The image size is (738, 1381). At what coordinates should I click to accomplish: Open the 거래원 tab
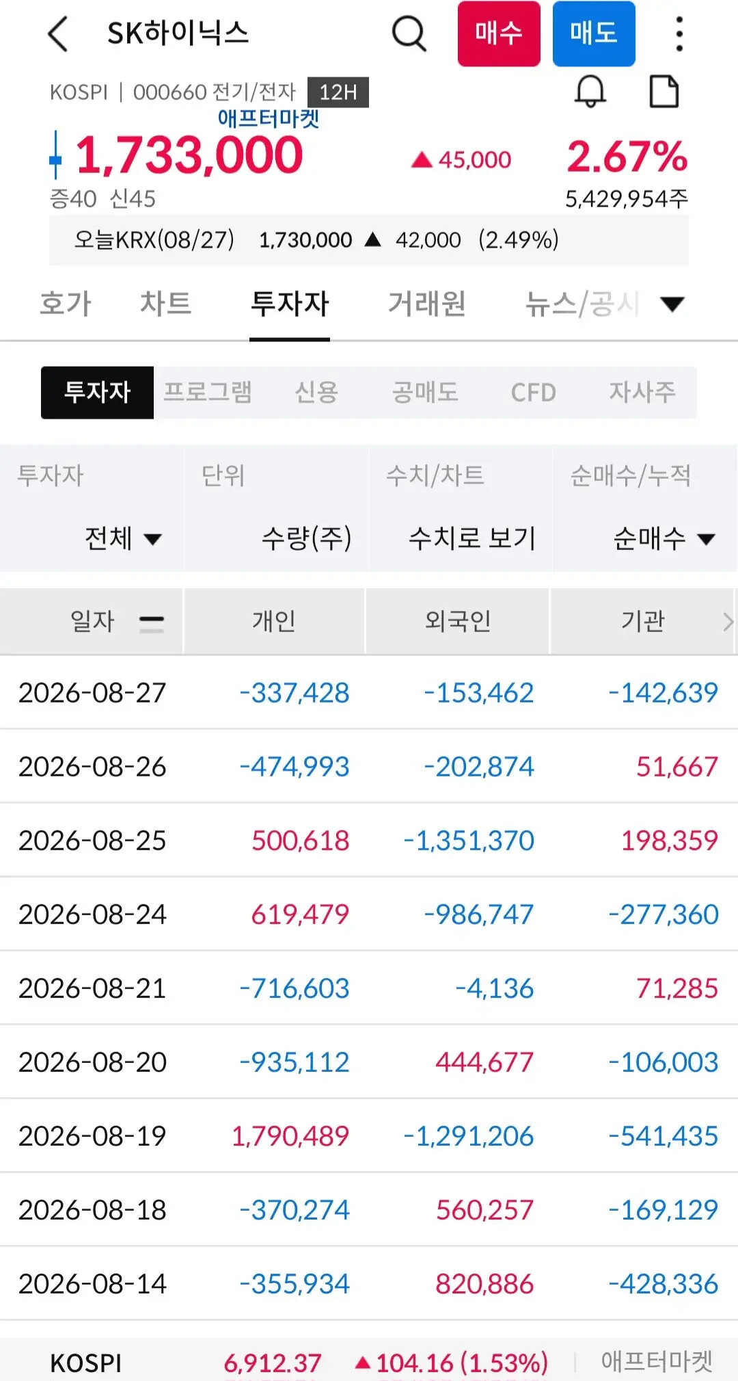coord(427,304)
